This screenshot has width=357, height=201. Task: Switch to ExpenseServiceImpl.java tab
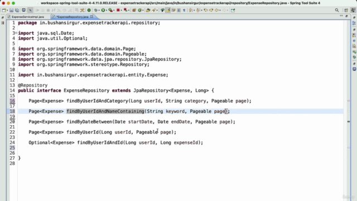pos(27,17)
